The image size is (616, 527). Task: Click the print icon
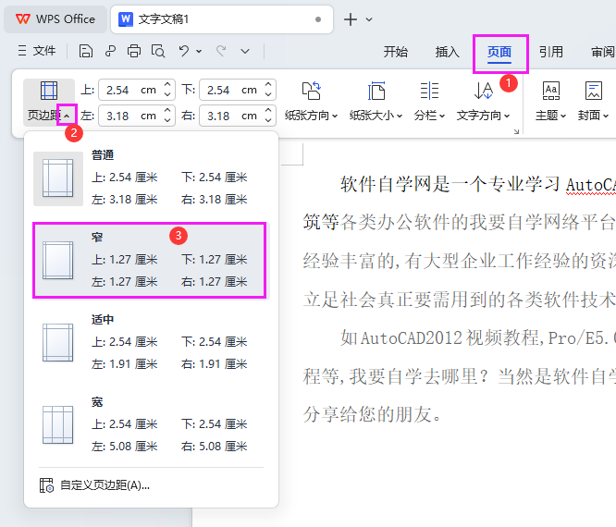coord(134,51)
